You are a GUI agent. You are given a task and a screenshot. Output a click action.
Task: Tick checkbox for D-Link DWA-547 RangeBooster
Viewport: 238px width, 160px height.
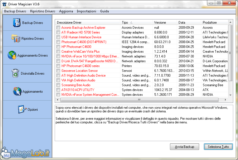pos(58,61)
